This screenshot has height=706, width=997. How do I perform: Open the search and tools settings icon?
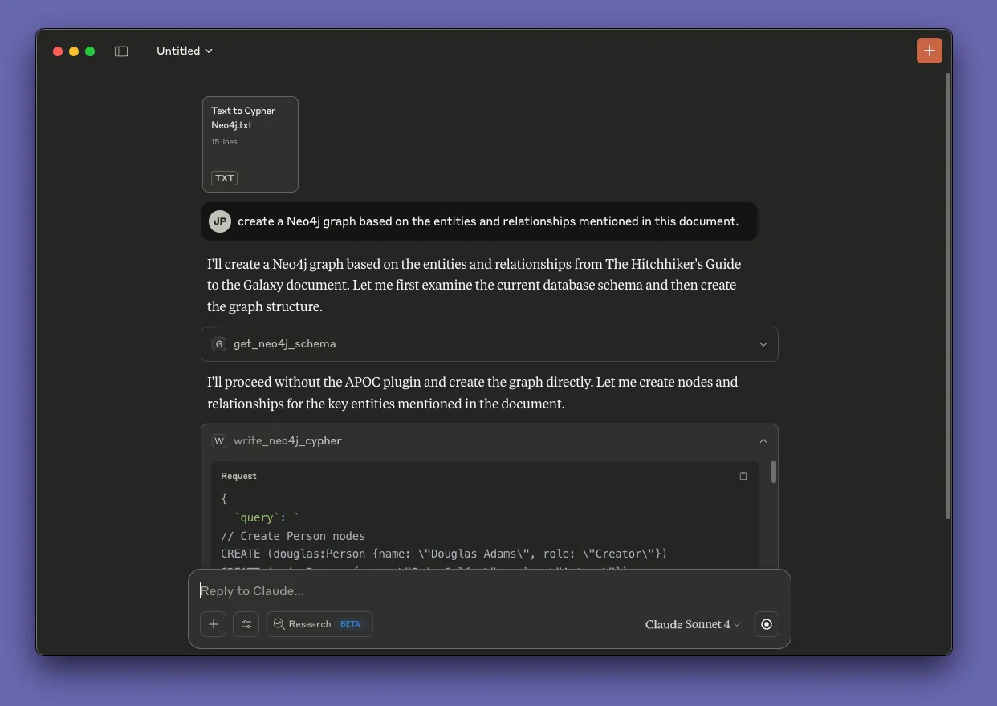click(246, 624)
